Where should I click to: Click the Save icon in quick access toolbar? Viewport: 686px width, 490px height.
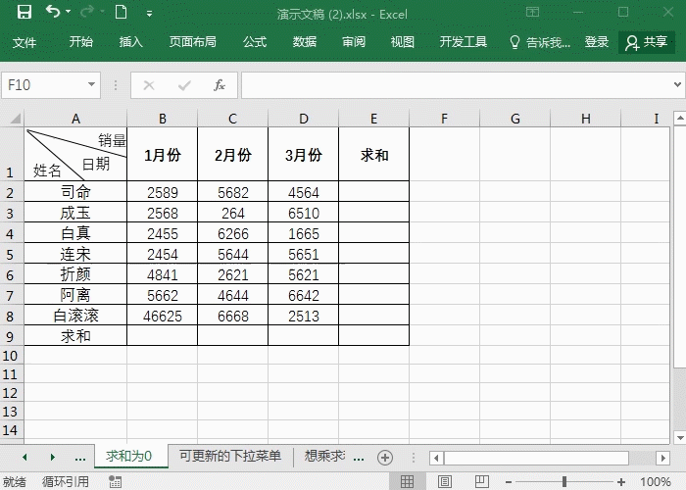coord(24,13)
